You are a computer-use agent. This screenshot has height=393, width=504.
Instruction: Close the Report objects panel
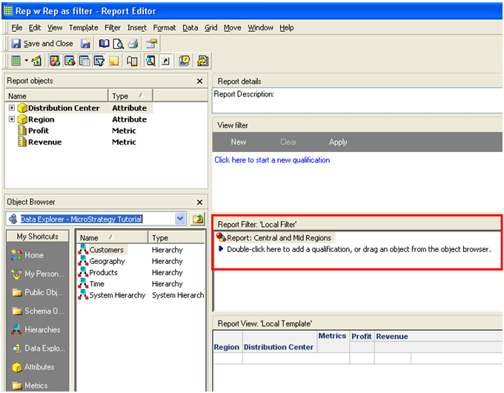coord(199,81)
